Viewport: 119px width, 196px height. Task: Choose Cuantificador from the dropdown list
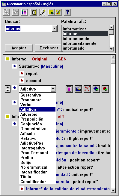[x=37, y=182]
